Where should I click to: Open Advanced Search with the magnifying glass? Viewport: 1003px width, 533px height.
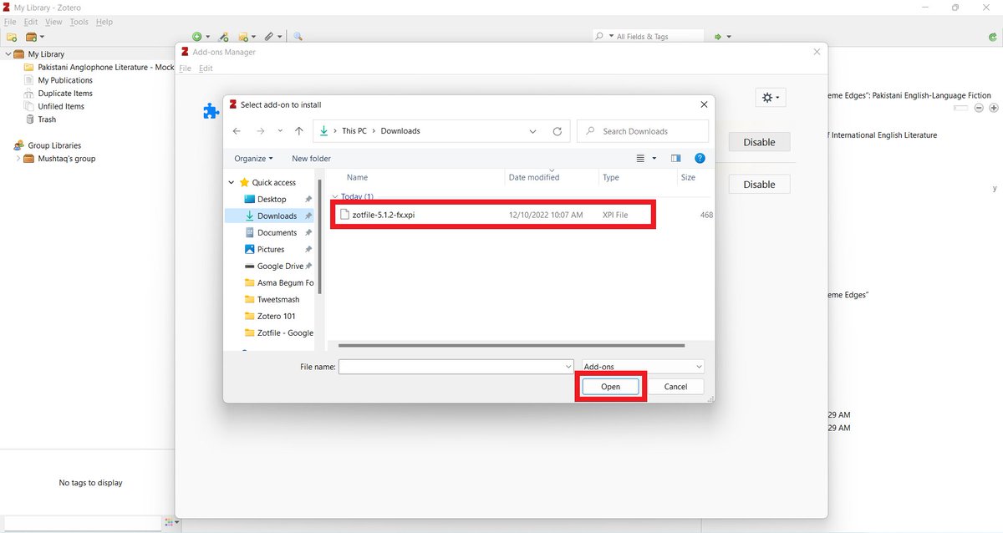(x=298, y=37)
